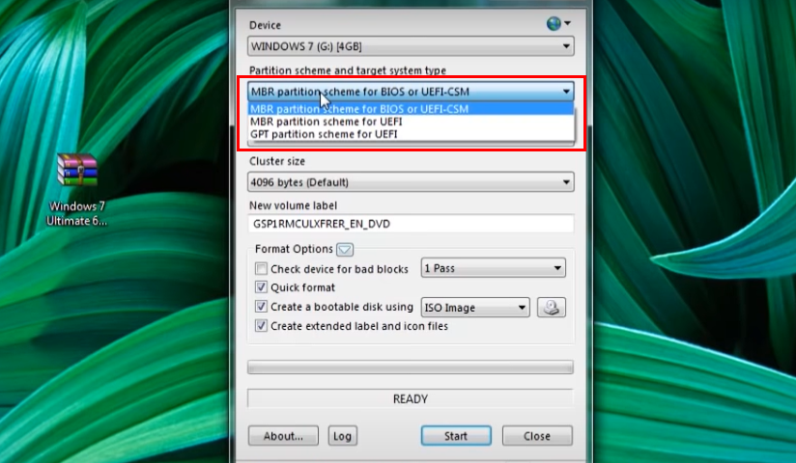Select GPT partition scheme for UEFI option

point(411,134)
